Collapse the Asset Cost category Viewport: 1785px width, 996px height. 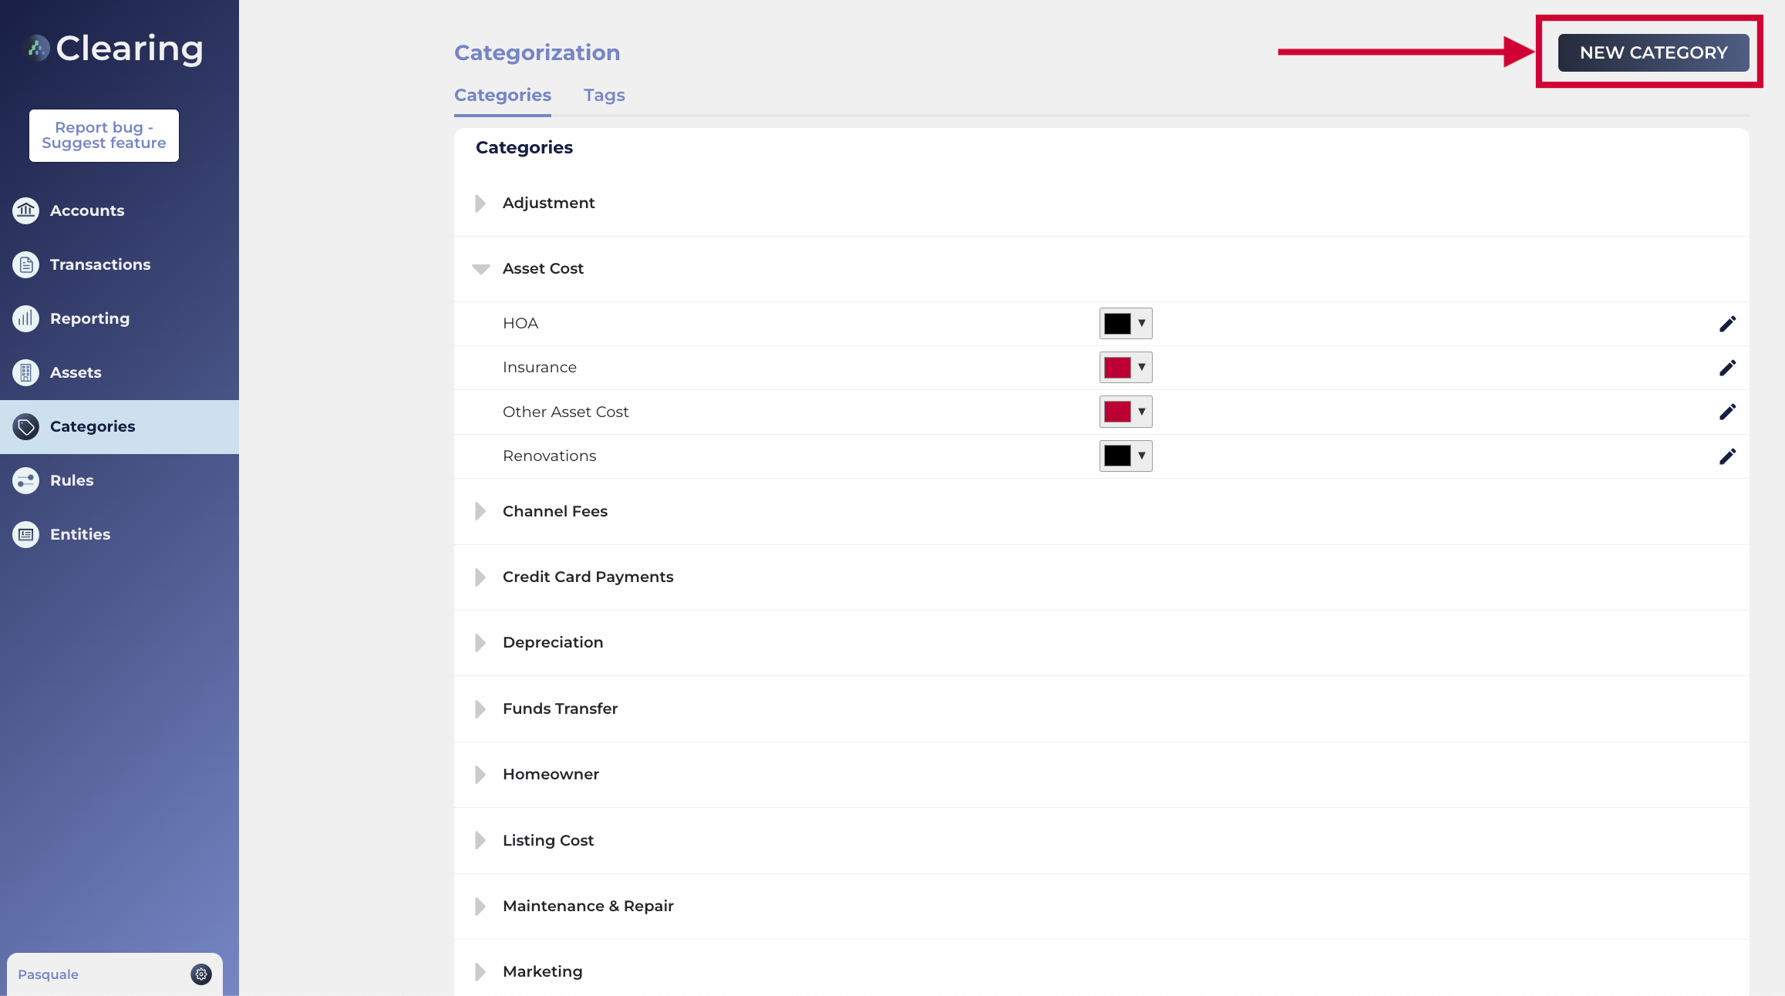(x=480, y=269)
